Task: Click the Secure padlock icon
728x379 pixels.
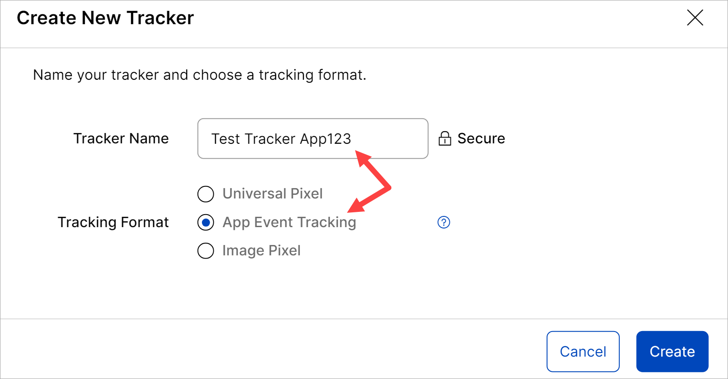Action: point(444,138)
